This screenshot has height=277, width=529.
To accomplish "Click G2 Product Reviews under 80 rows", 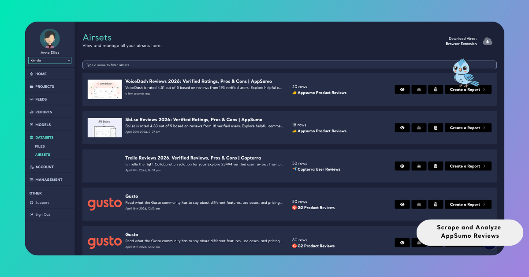I will (x=316, y=246).
